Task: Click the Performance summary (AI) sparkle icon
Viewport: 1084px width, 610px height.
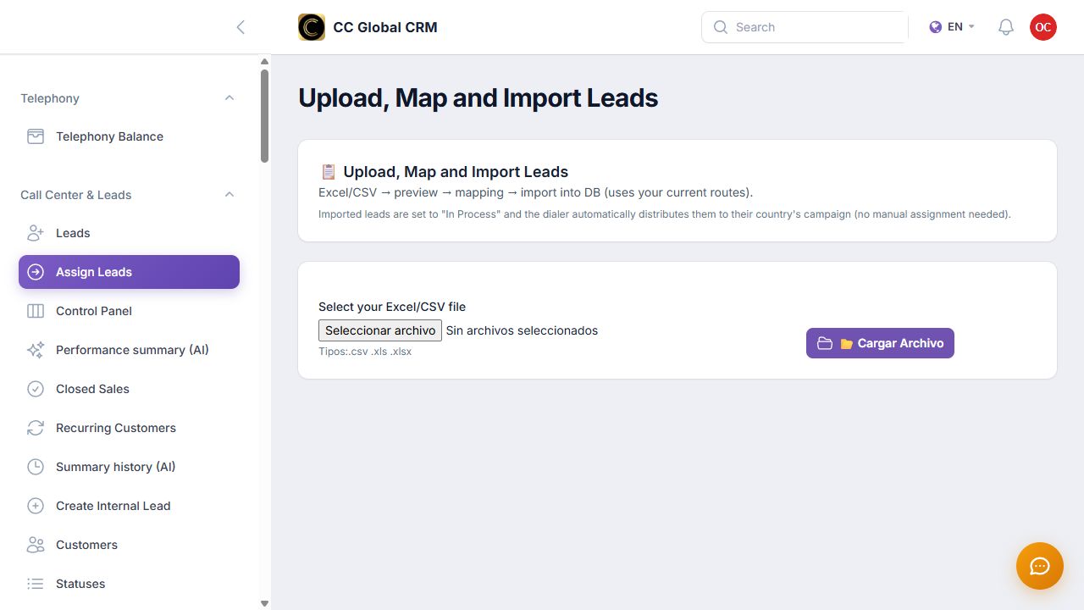Action: pyautogui.click(x=36, y=350)
